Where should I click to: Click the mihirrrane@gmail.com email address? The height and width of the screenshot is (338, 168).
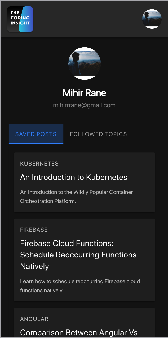tap(84, 105)
